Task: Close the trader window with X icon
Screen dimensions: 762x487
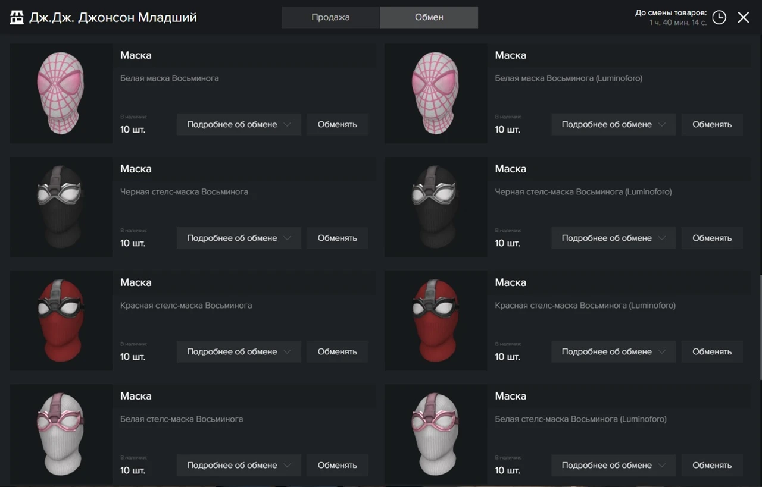Action: [x=744, y=17]
